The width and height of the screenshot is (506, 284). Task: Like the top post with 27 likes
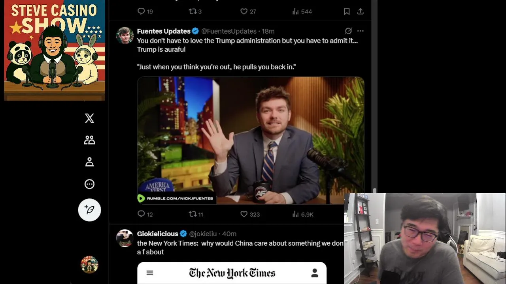(248, 11)
